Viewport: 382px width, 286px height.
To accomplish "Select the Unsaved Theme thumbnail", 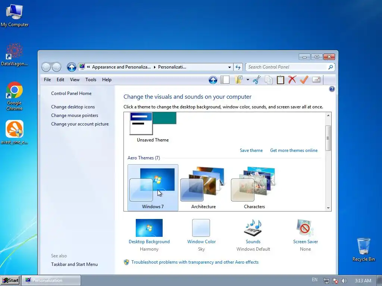I will point(153,127).
